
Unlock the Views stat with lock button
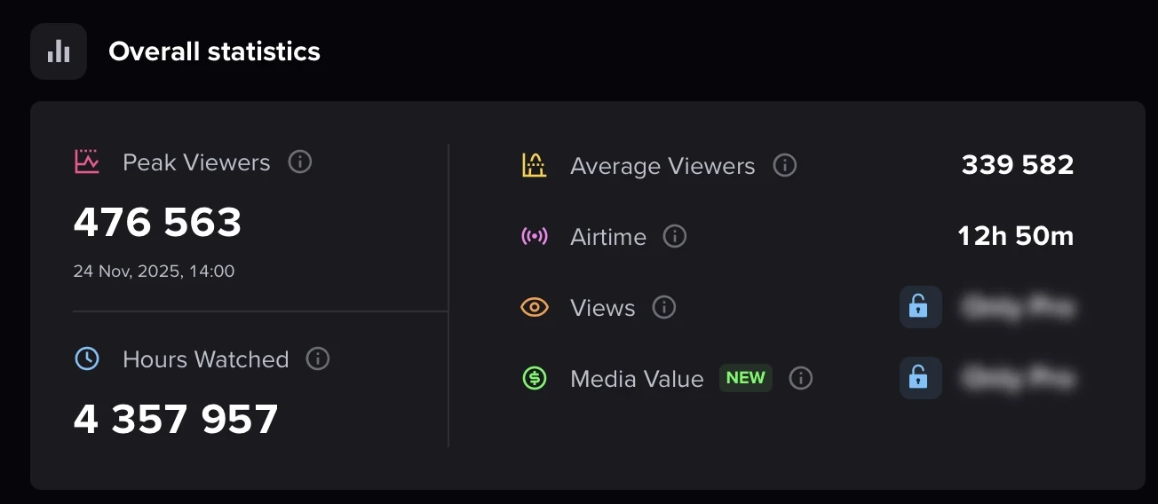(920, 307)
